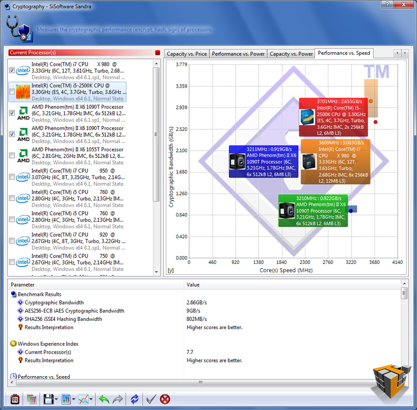
Task: Click the Benchmark Results section icon
Action: click(14, 294)
